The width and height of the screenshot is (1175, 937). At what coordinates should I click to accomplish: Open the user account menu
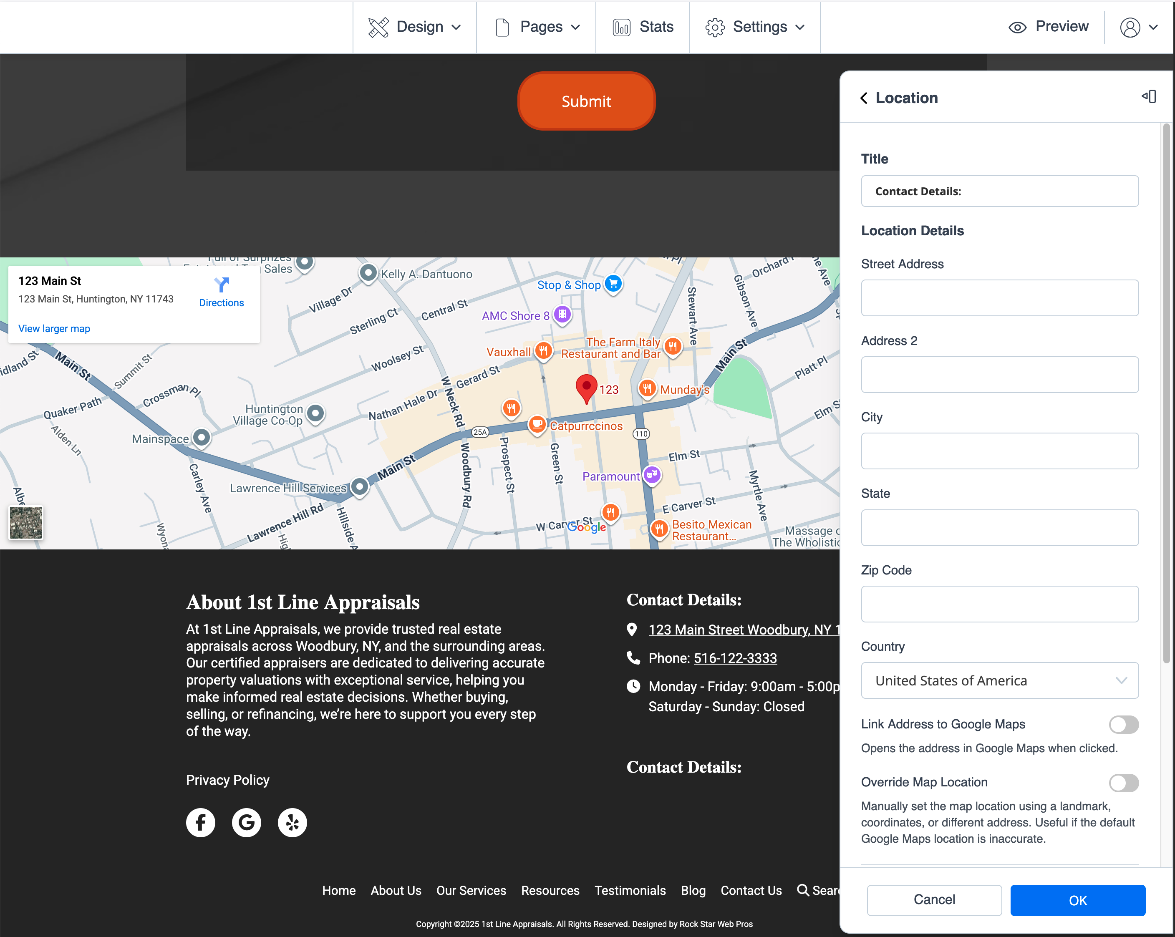click(1138, 27)
